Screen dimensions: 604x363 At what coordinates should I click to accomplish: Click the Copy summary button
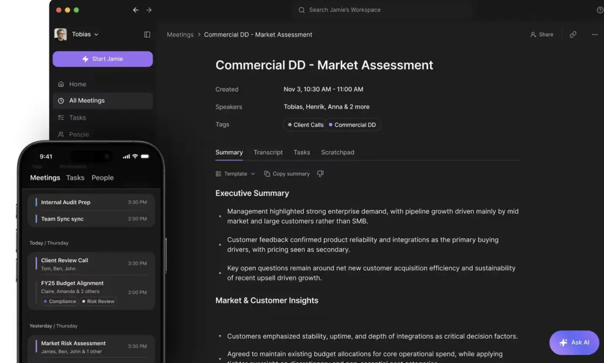click(287, 174)
